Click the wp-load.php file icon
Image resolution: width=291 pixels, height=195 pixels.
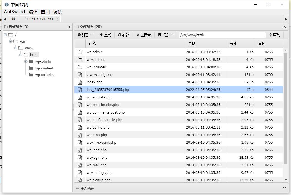tap(80, 150)
